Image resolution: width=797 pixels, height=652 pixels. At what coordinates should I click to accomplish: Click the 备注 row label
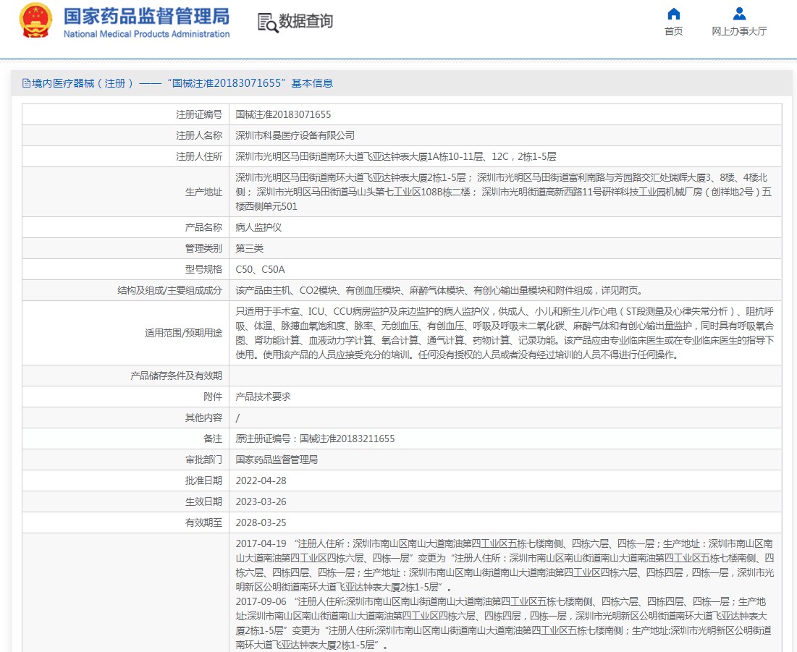pos(213,439)
